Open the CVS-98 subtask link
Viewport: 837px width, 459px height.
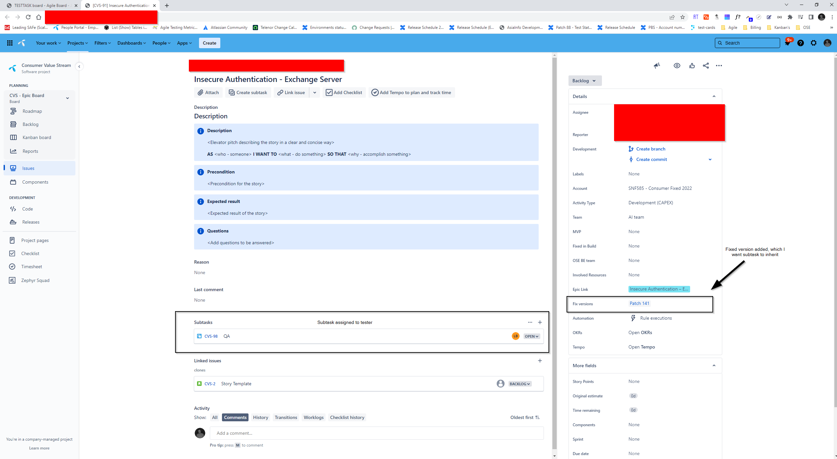pyautogui.click(x=211, y=336)
